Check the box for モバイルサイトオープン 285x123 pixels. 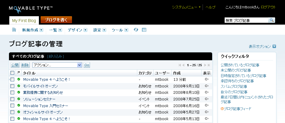click(12, 86)
